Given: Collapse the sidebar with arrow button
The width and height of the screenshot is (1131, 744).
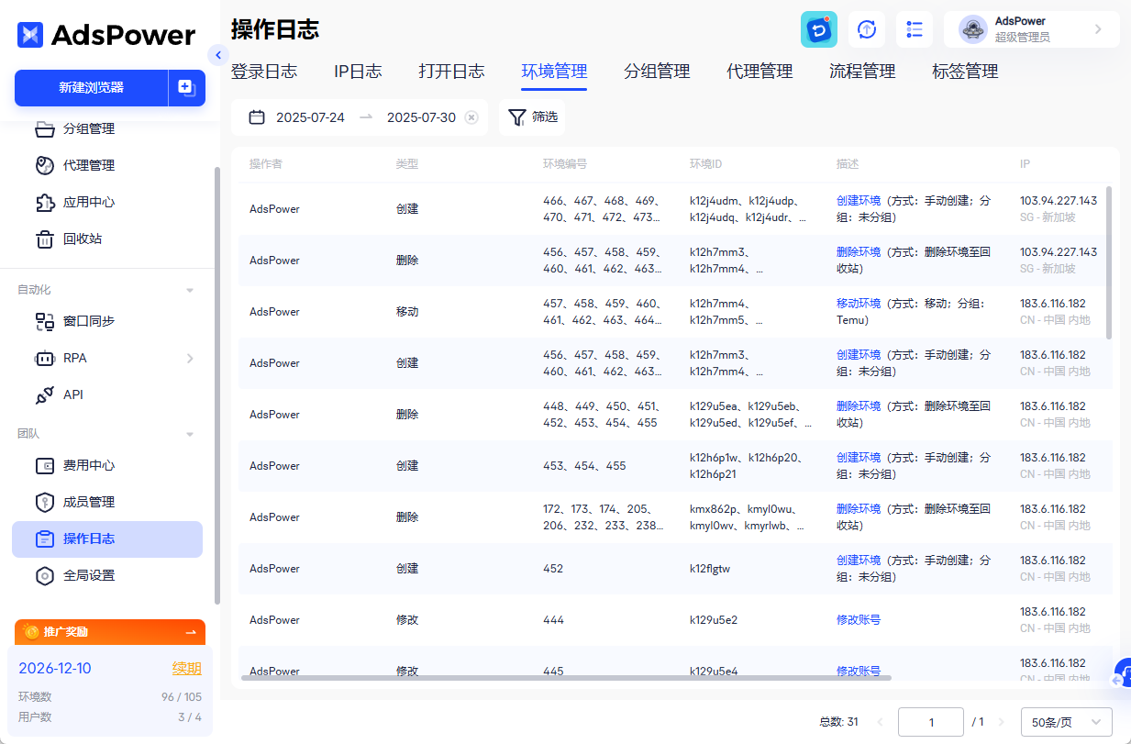Looking at the screenshot, I should (x=217, y=55).
